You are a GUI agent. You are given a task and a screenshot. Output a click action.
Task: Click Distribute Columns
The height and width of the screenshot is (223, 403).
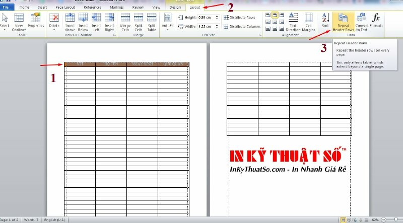242,26
